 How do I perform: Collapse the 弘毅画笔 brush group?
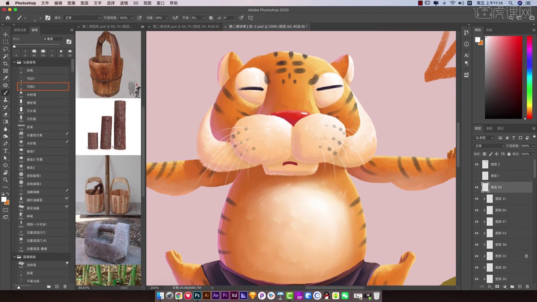point(15,62)
